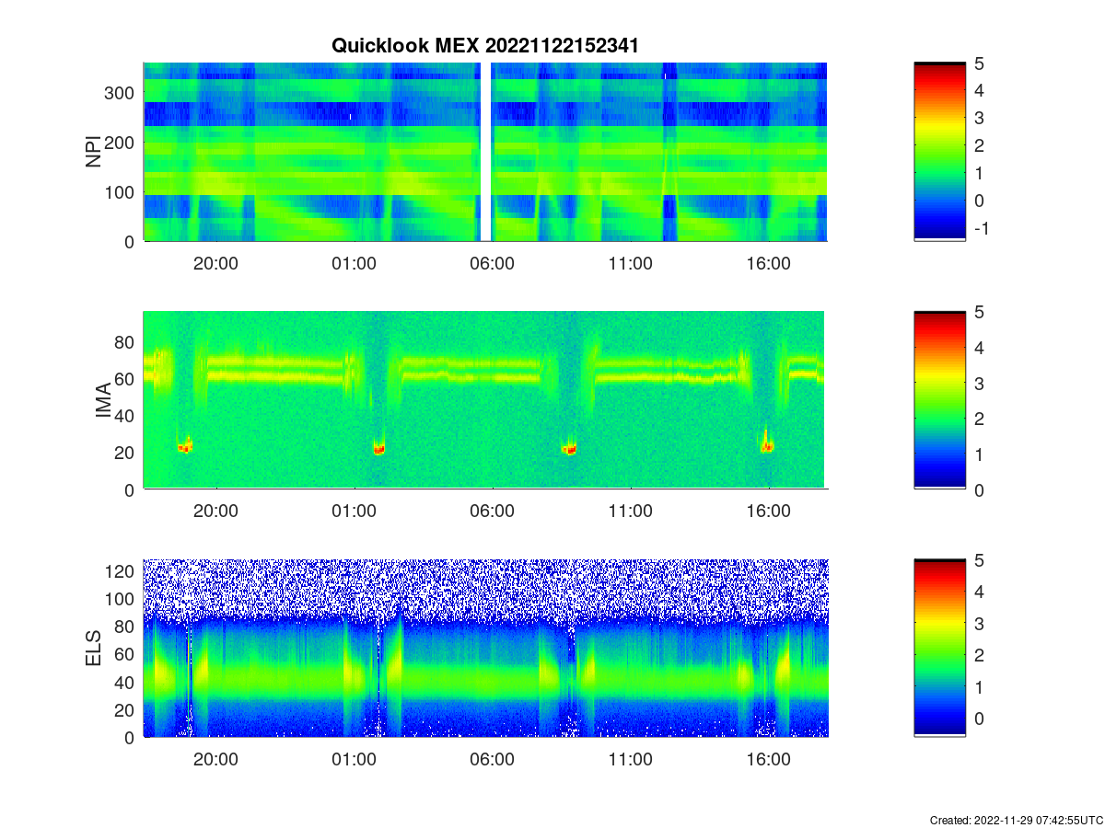1105x828 pixels.
Task: Click the 80 tick on the IMA y-axis
Action: tap(126, 342)
